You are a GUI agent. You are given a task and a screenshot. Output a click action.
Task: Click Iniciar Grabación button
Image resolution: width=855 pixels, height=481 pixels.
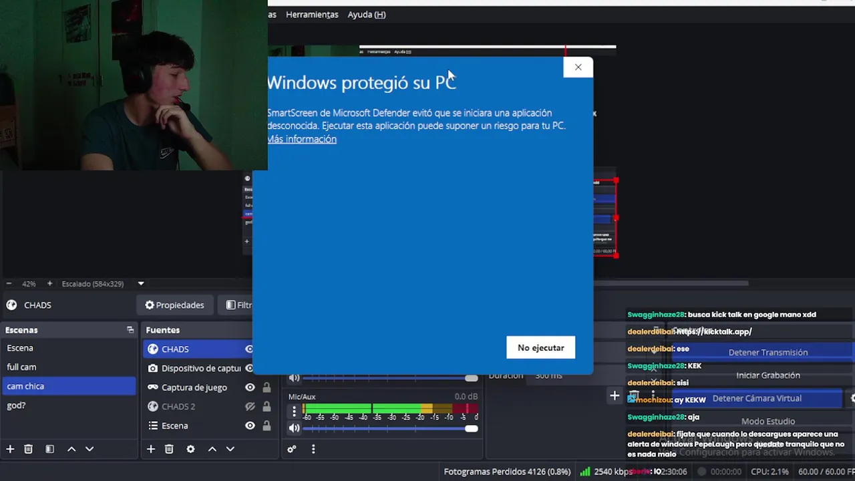767,375
